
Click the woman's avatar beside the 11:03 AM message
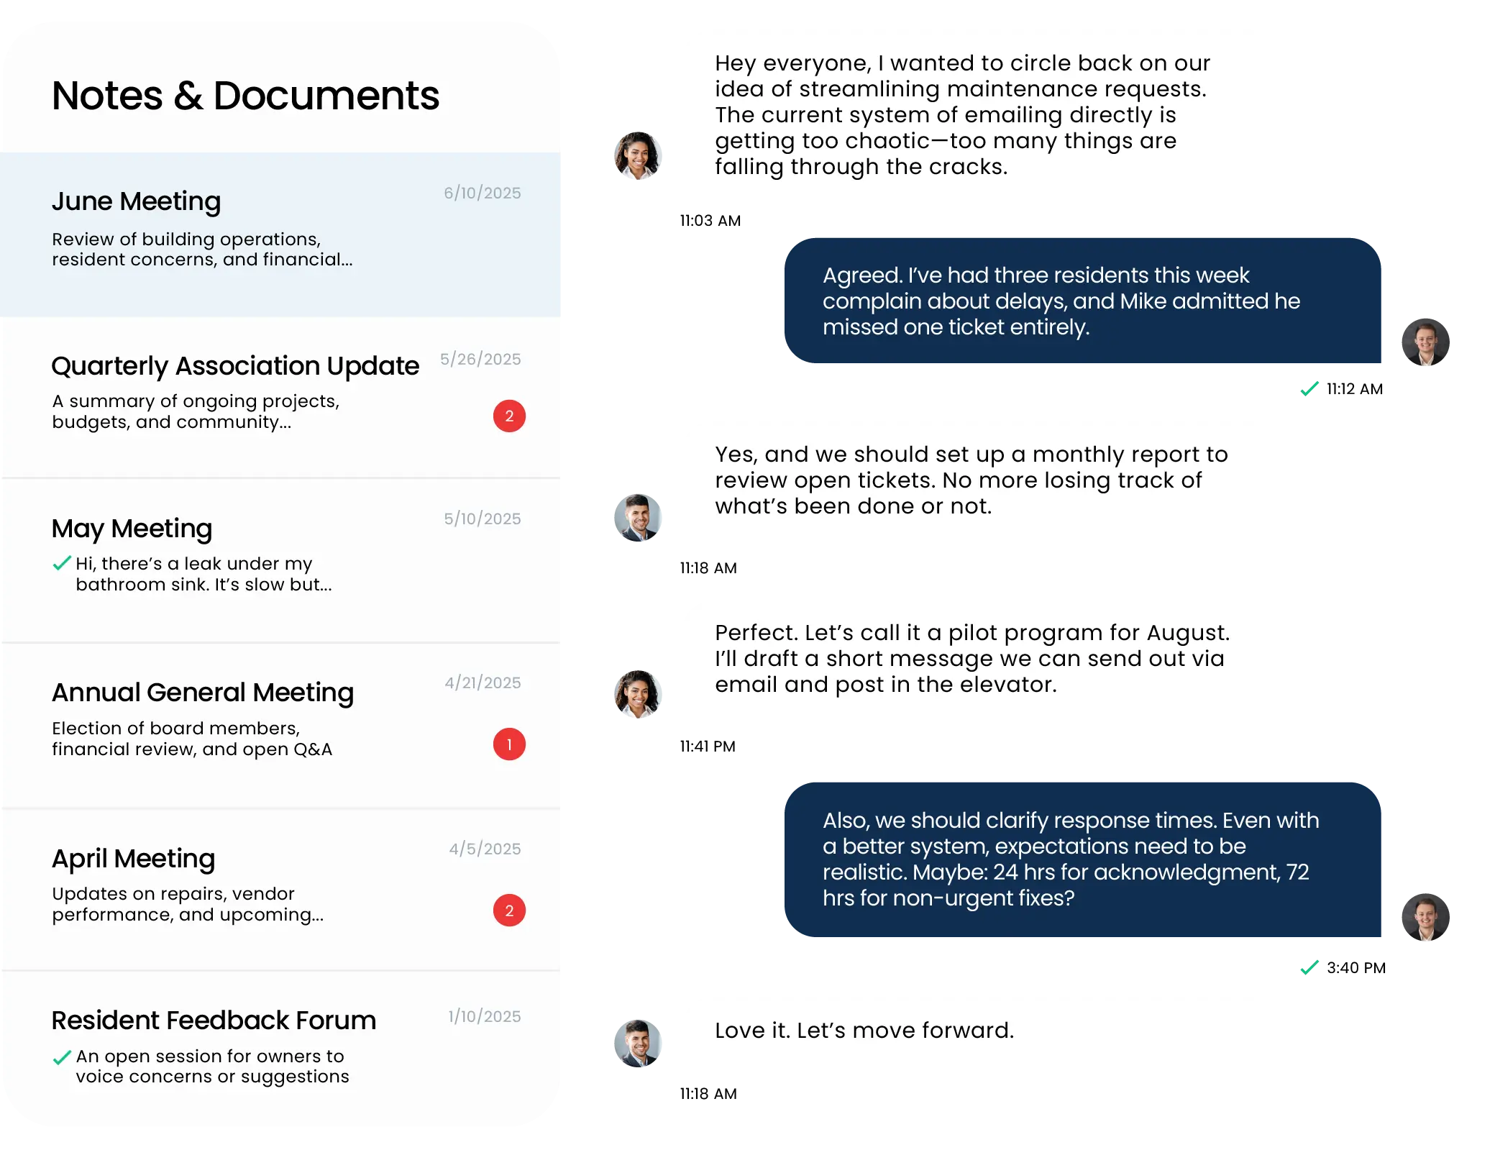(638, 155)
